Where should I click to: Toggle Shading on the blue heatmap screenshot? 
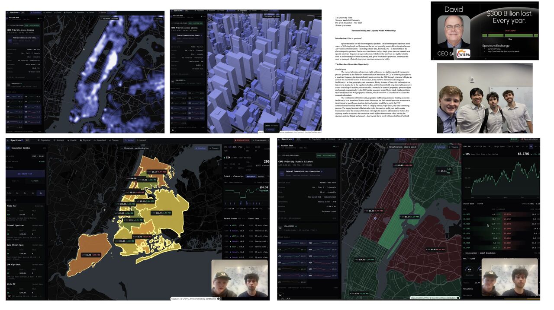[x=158, y=19]
